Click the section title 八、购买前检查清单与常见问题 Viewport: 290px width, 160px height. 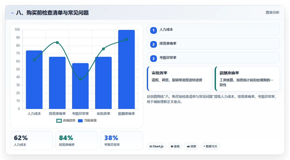click(52, 13)
